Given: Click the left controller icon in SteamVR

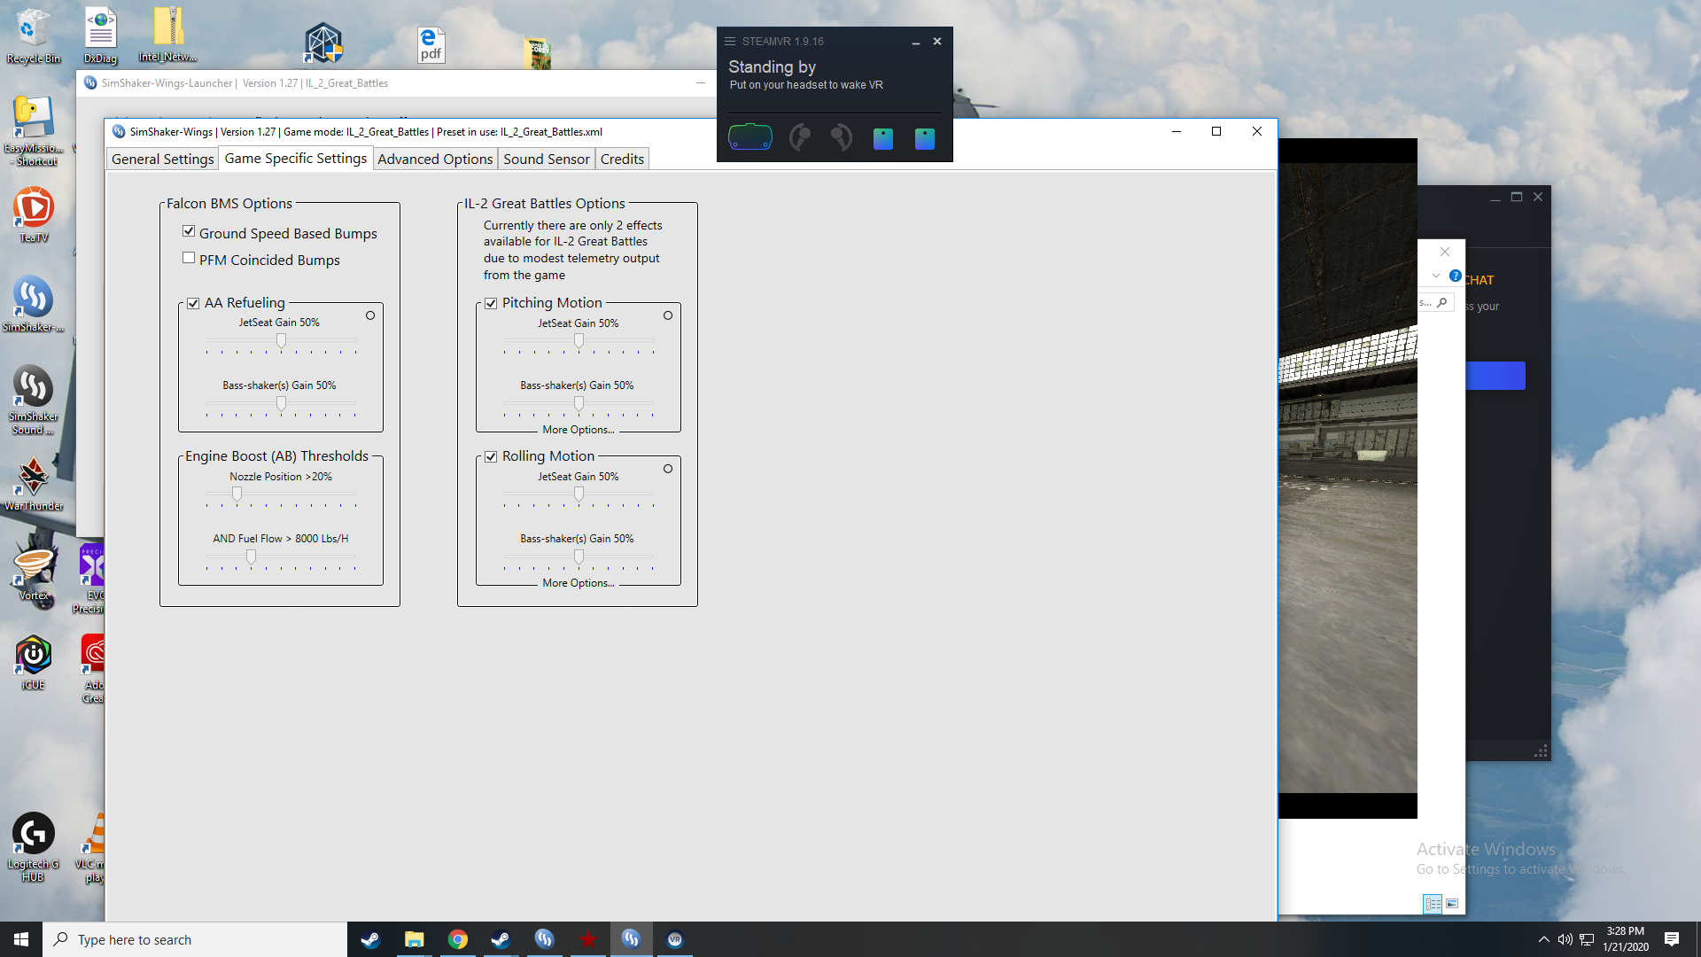Looking at the screenshot, I should tap(799, 138).
